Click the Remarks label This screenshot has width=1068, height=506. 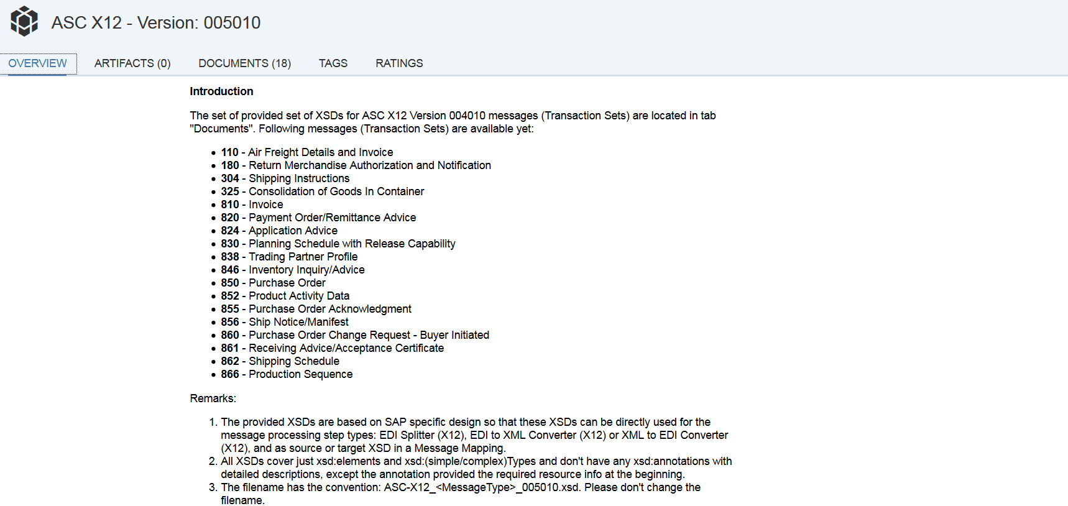[x=213, y=398]
